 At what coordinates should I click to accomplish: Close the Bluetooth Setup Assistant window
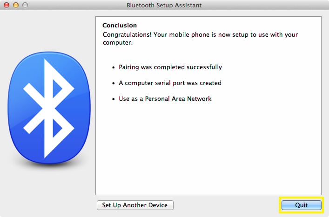tap(7, 5)
